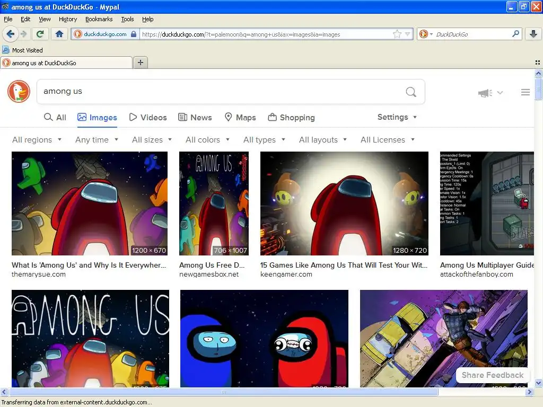Image resolution: width=543 pixels, height=407 pixels.
Task: Open the Maps tab
Action: tap(240, 117)
